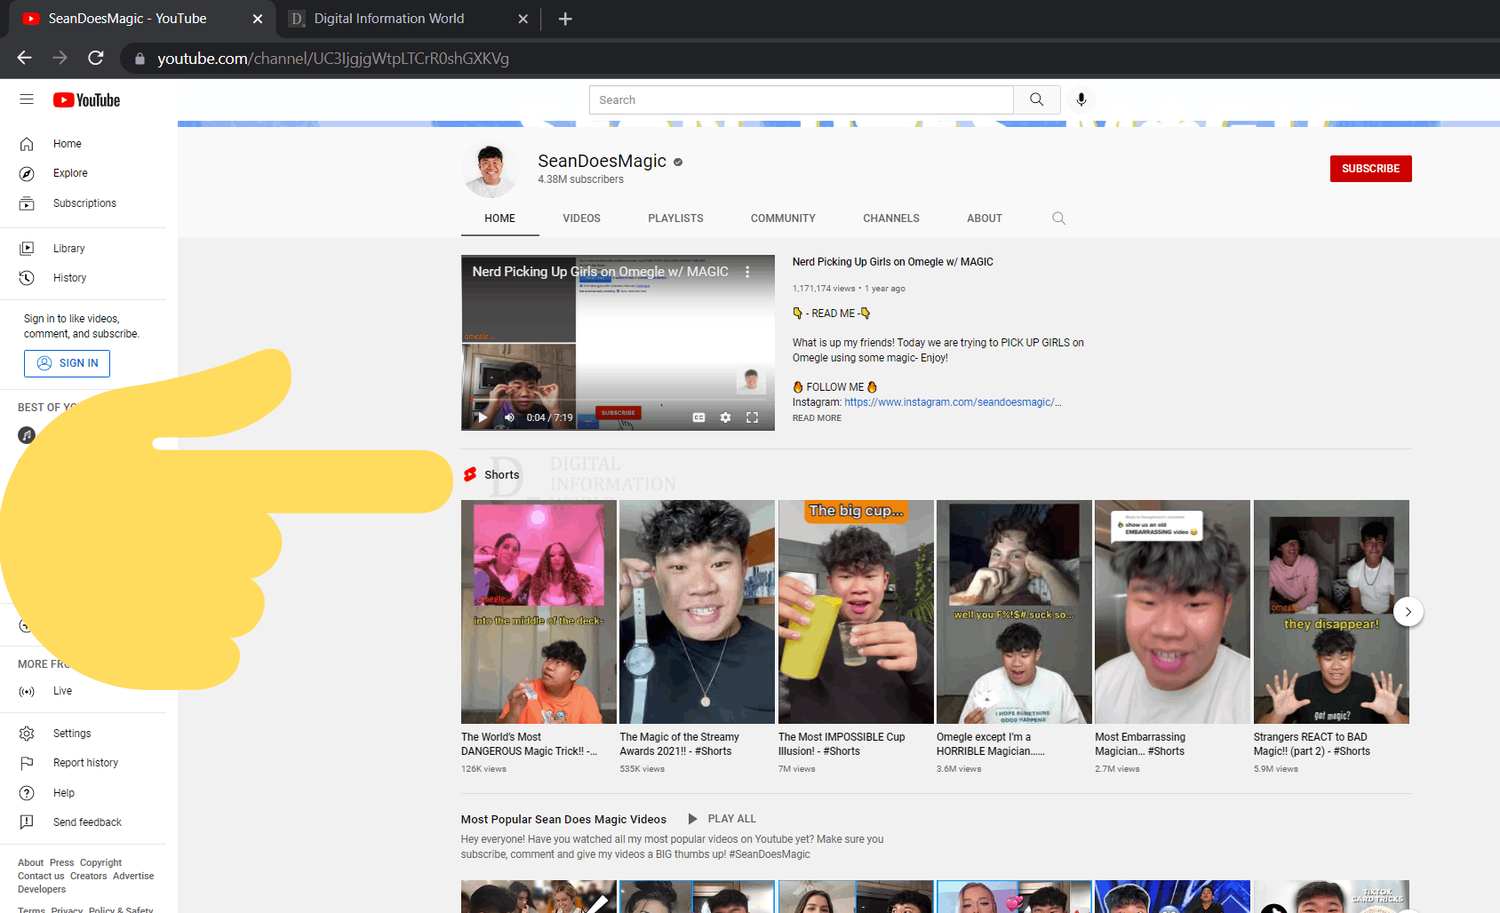Open the Nerd Picking Up Girls video title
Screen dimensions: 1500x913
[892, 262]
